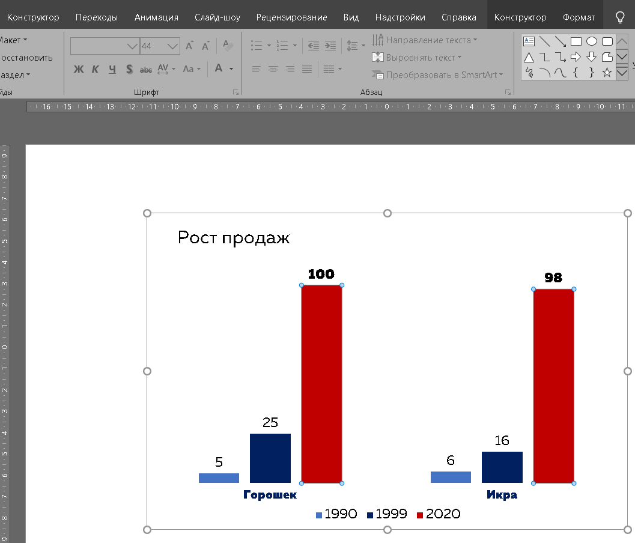
Task: Align text left
Action: [x=257, y=69]
